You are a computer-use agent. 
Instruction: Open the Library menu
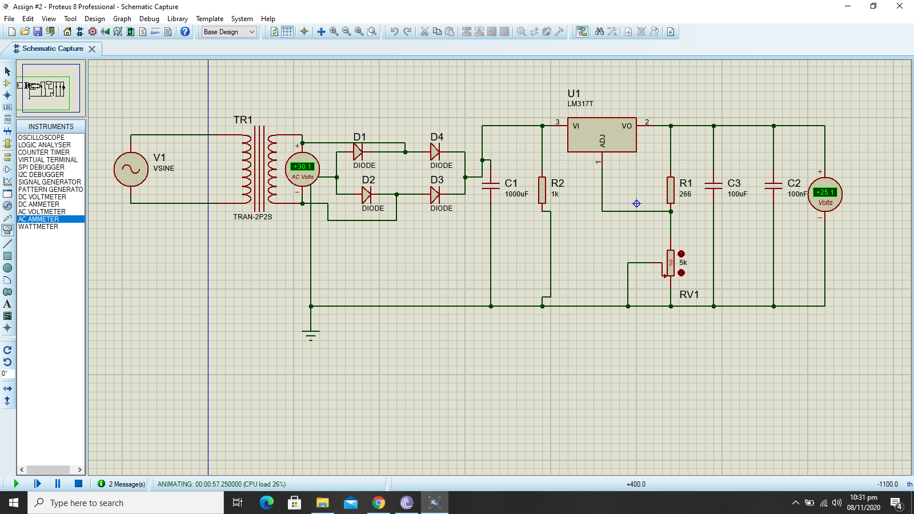[x=177, y=19]
